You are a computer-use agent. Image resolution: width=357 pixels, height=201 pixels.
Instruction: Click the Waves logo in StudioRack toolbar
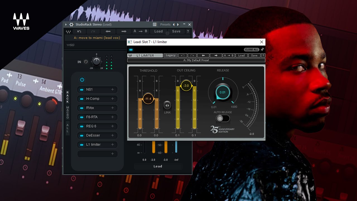[68, 32]
